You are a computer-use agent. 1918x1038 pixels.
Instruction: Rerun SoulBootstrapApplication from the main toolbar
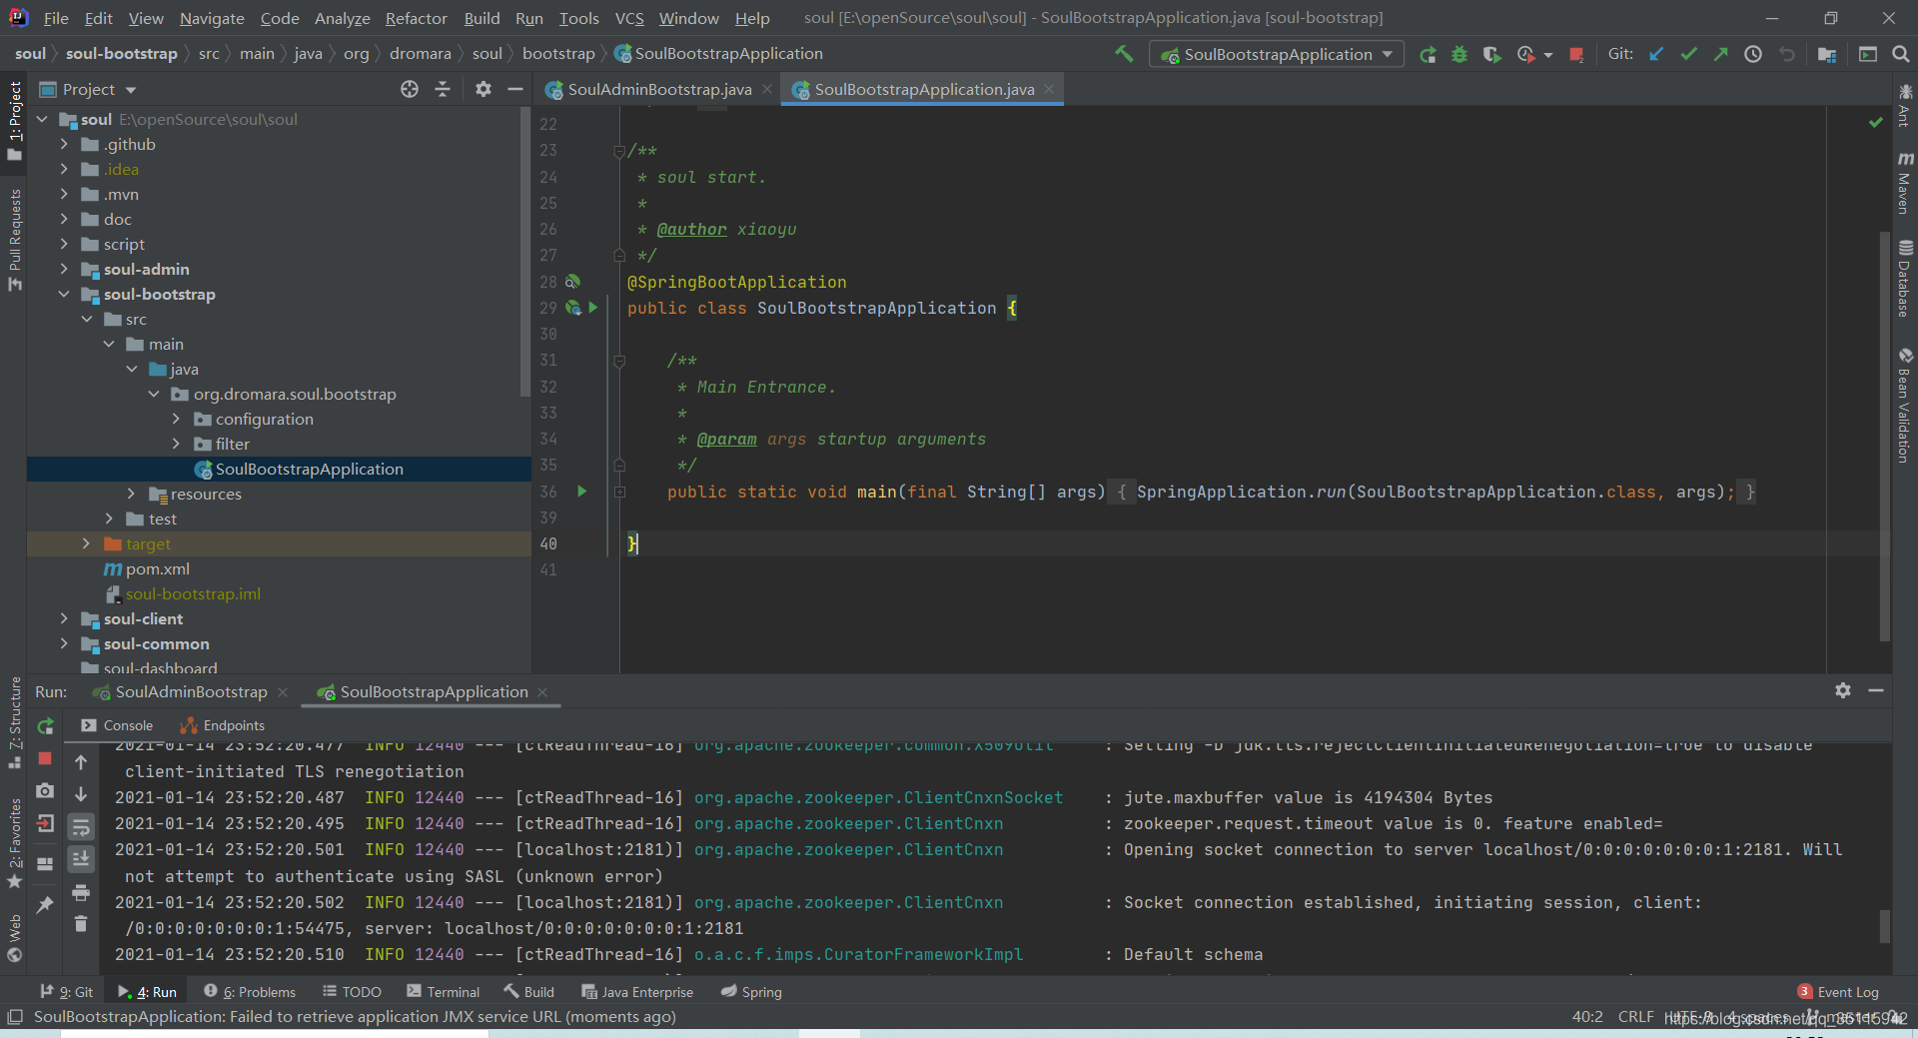(1428, 55)
